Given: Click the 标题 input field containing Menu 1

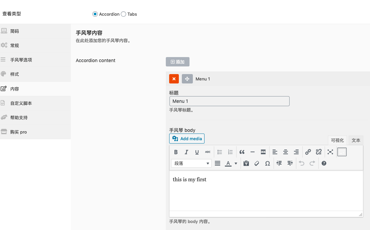Looking at the screenshot, I should click(x=229, y=101).
